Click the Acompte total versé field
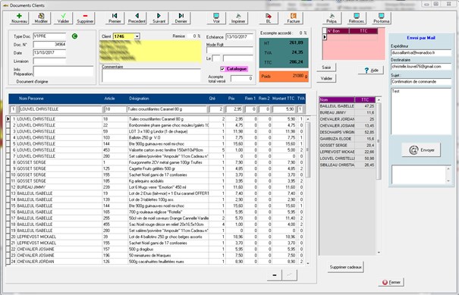The height and width of the screenshot is (295, 459). [242, 78]
